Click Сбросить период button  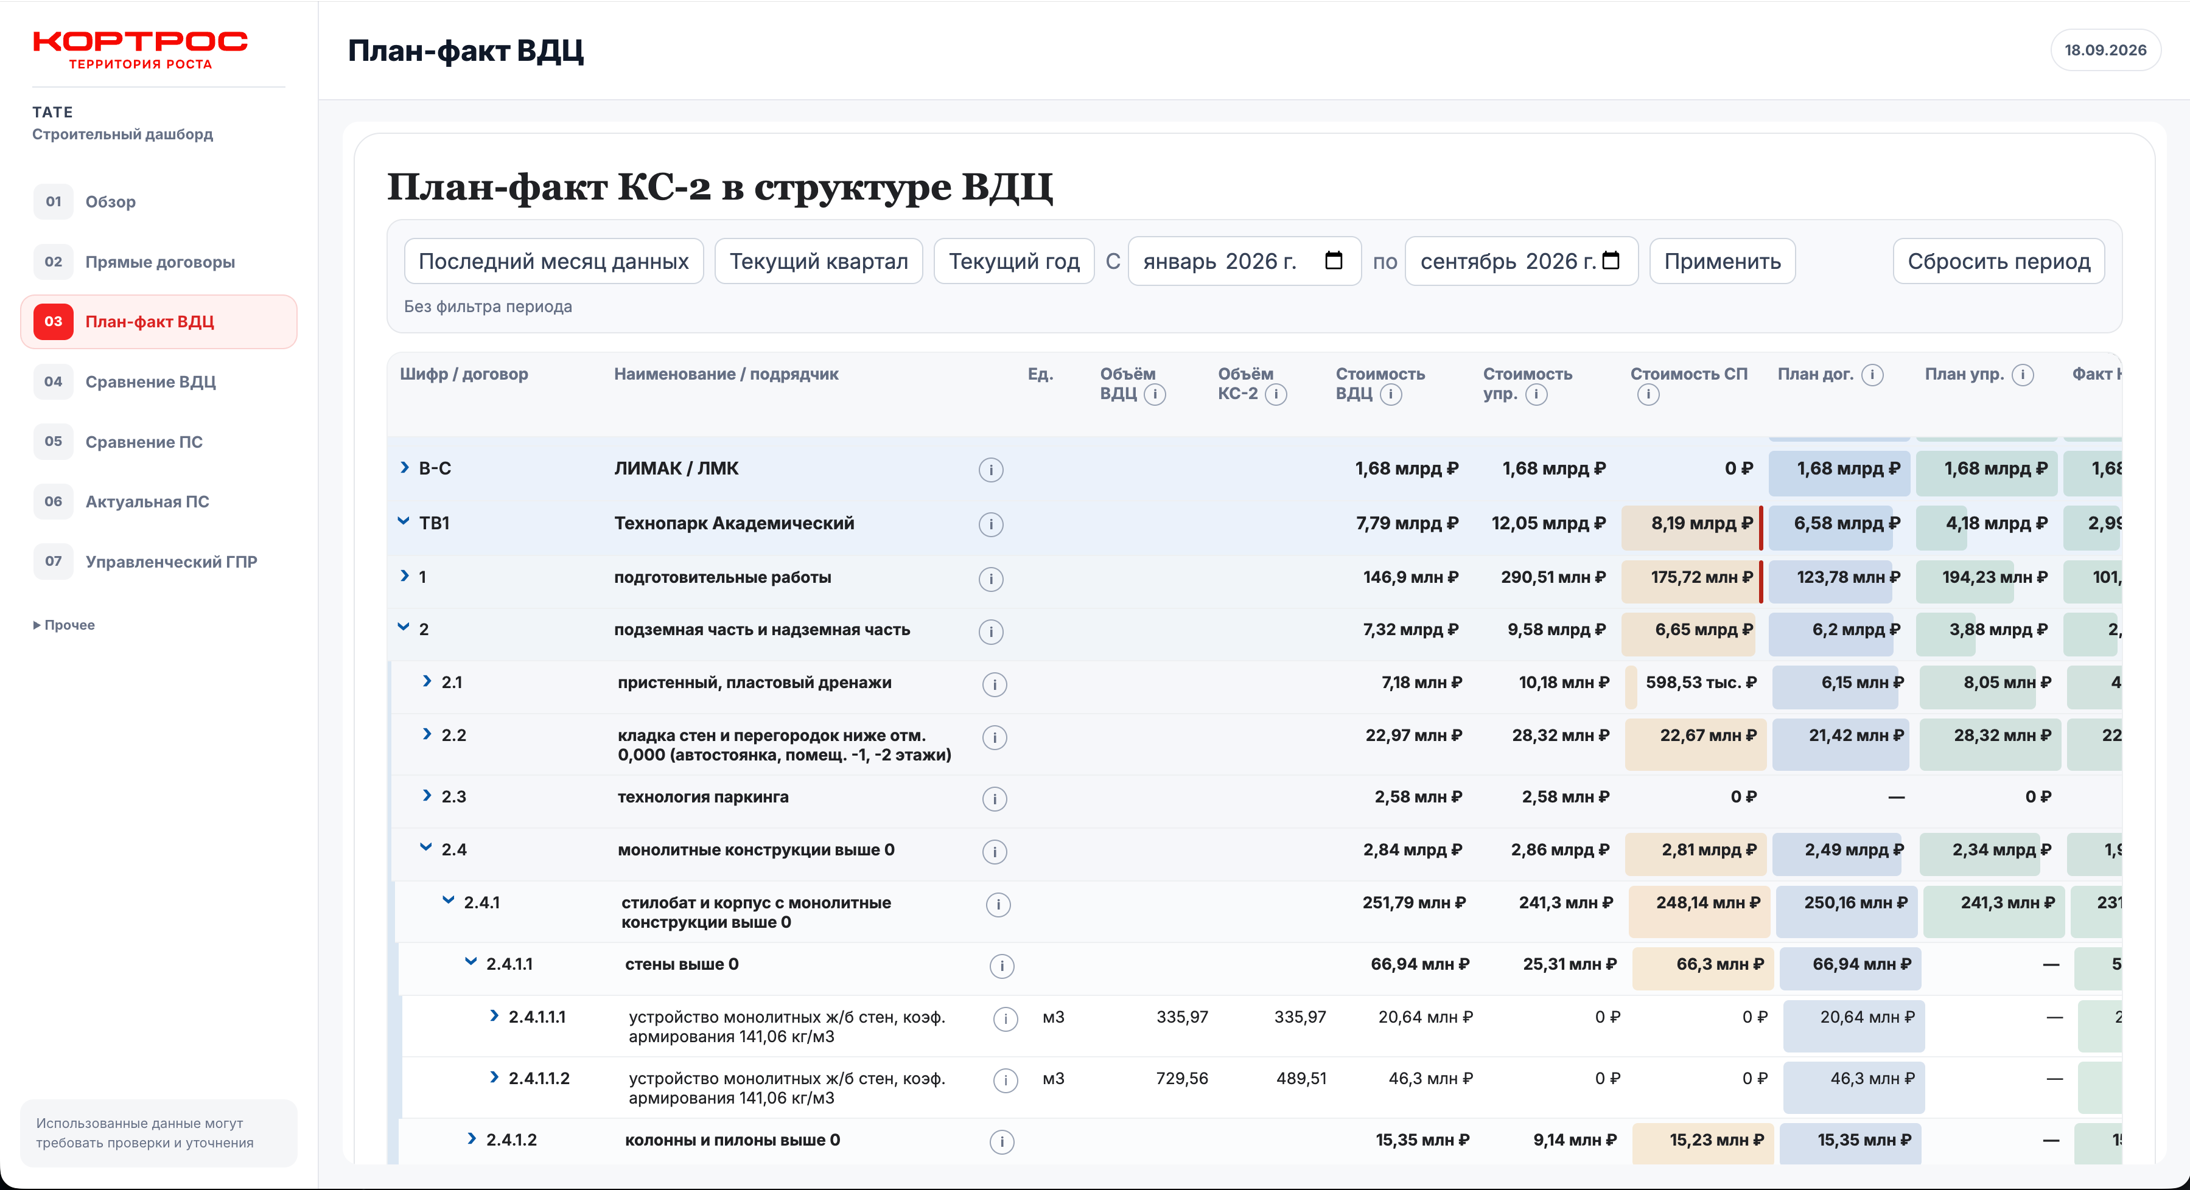(1999, 262)
